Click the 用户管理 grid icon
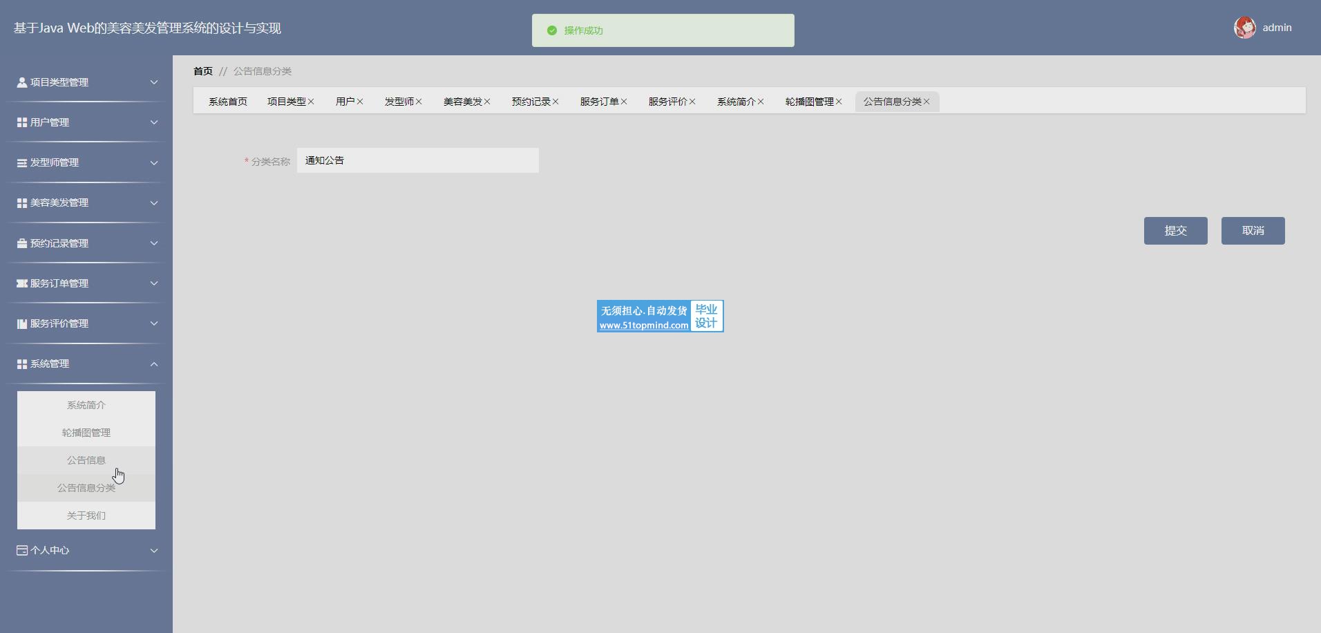Image resolution: width=1321 pixels, height=633 pixels. [22, 122]
